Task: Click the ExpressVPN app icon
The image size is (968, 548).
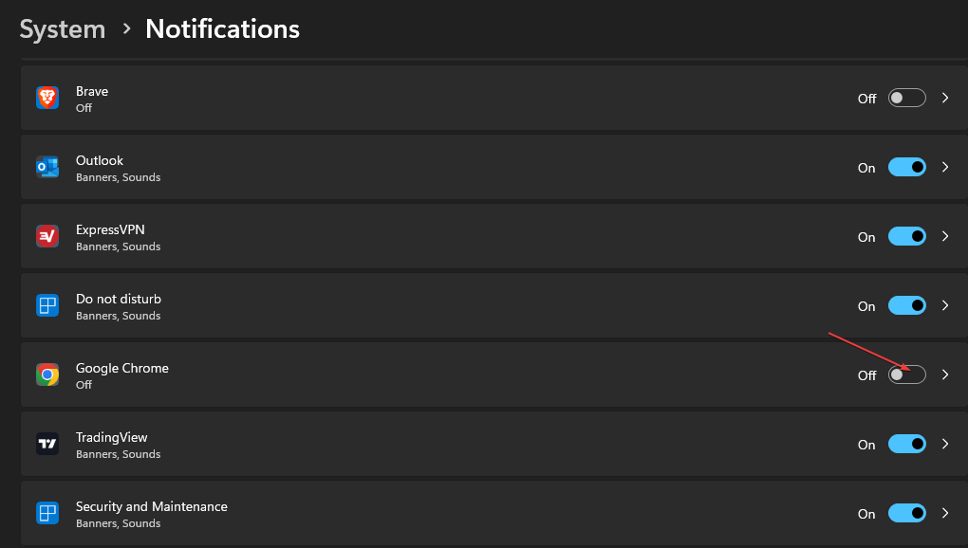Action: [47, 236]
